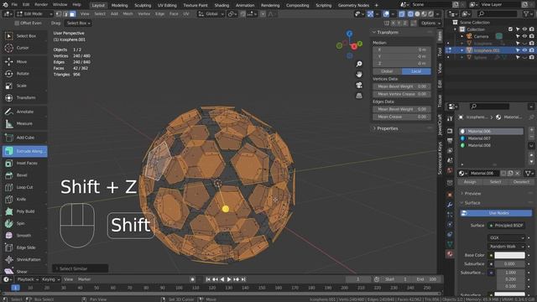Toggle the show overlays button
Viewport: 537px width, 302px height.
click(x=386, y=14)
